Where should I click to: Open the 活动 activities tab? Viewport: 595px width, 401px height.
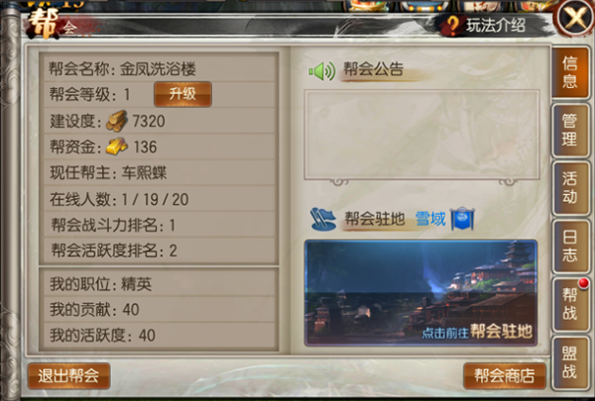click(570, 188)
